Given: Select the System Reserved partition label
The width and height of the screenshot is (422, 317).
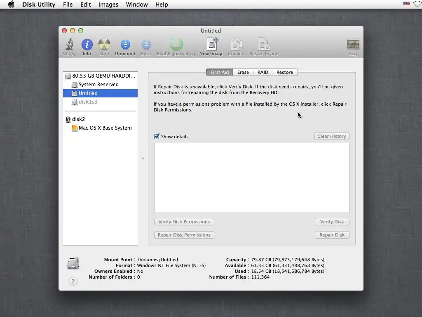Looking at the screenshot, I should tap(98, 85).
